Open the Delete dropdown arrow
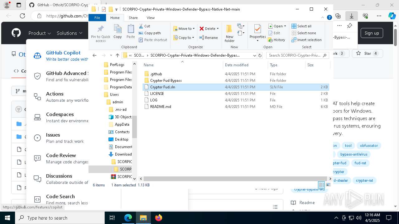This screenshot has height=224, width=399. tap(218, 29)
